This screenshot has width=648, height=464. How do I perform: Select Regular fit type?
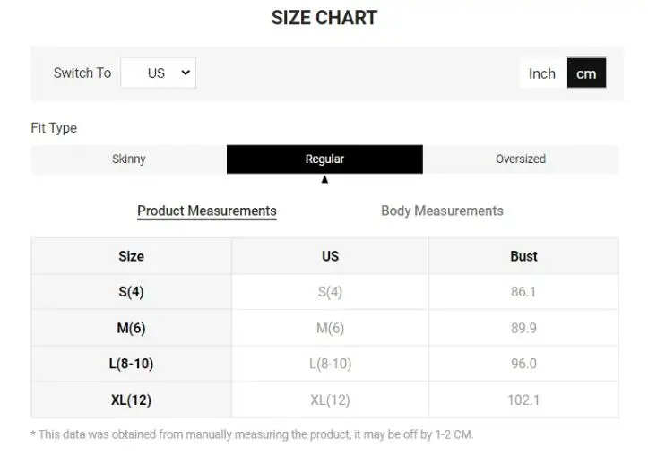coord(324,159)
